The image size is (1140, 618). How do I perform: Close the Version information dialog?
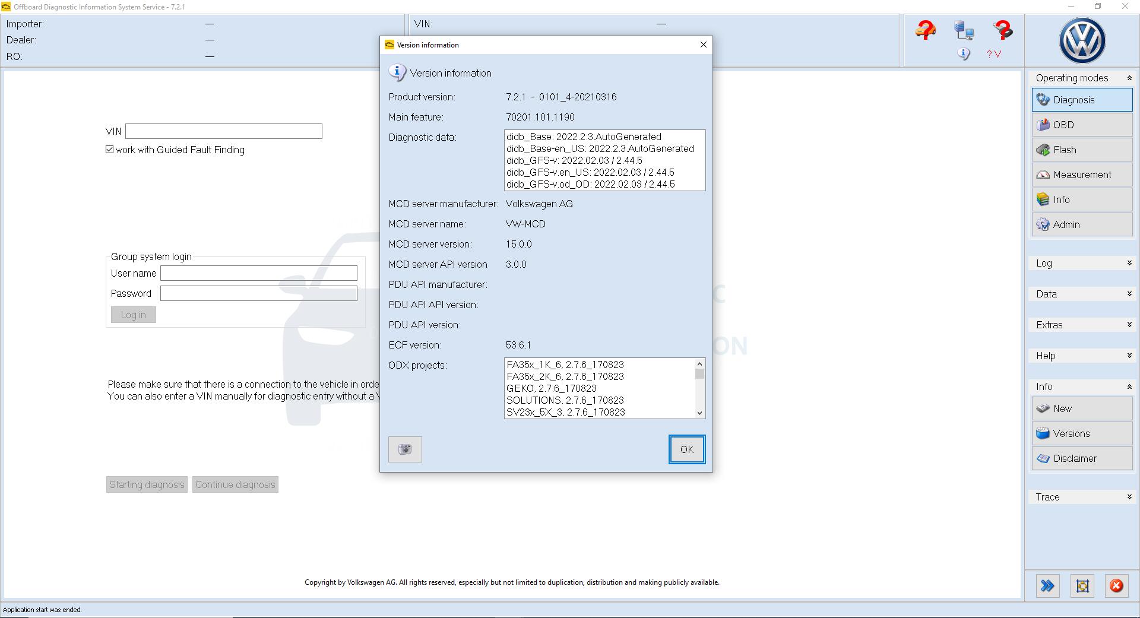pyautogui.click(x=703, y=45)
